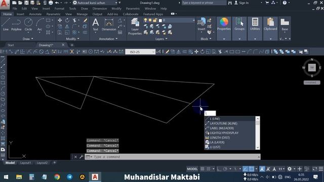Click the Text annotation tool
Image resolution: width=324 pixels, height=182 pixels.
tap(96, 25)
